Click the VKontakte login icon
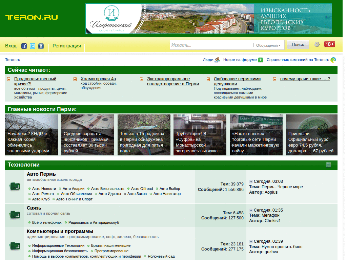This screenshot has height=260, width=347. [x=41, y=46]
